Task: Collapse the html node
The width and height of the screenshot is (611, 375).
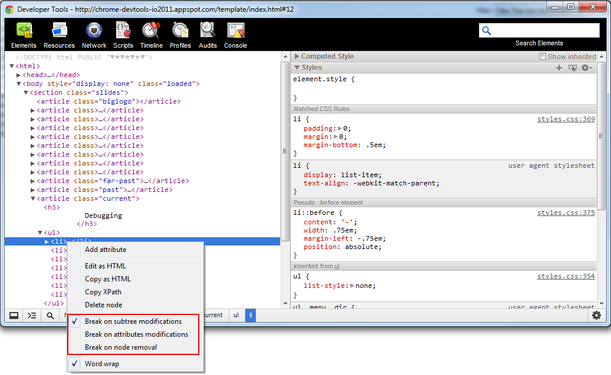Action: coord(12,66)
